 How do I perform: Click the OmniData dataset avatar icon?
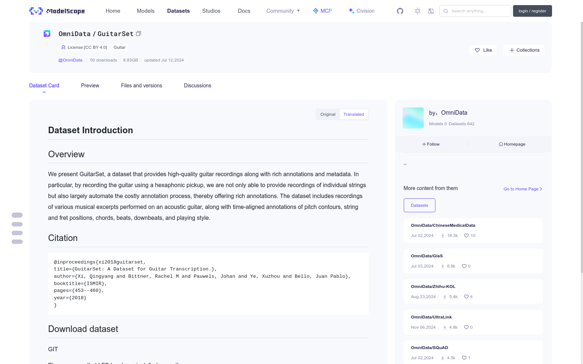point(47,33)
